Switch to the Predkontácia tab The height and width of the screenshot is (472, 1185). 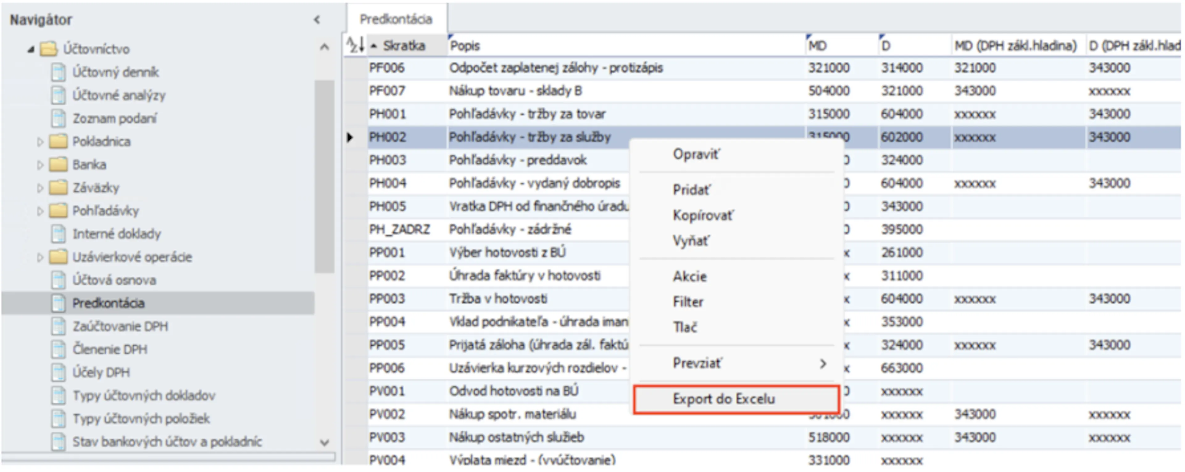(x=396, y=19)
